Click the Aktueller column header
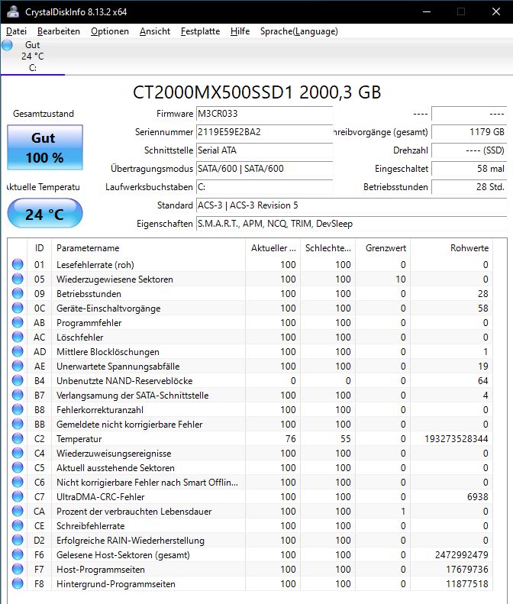Image resolution: width=513 pixels, height=604 pixels. tap(273, 248)
